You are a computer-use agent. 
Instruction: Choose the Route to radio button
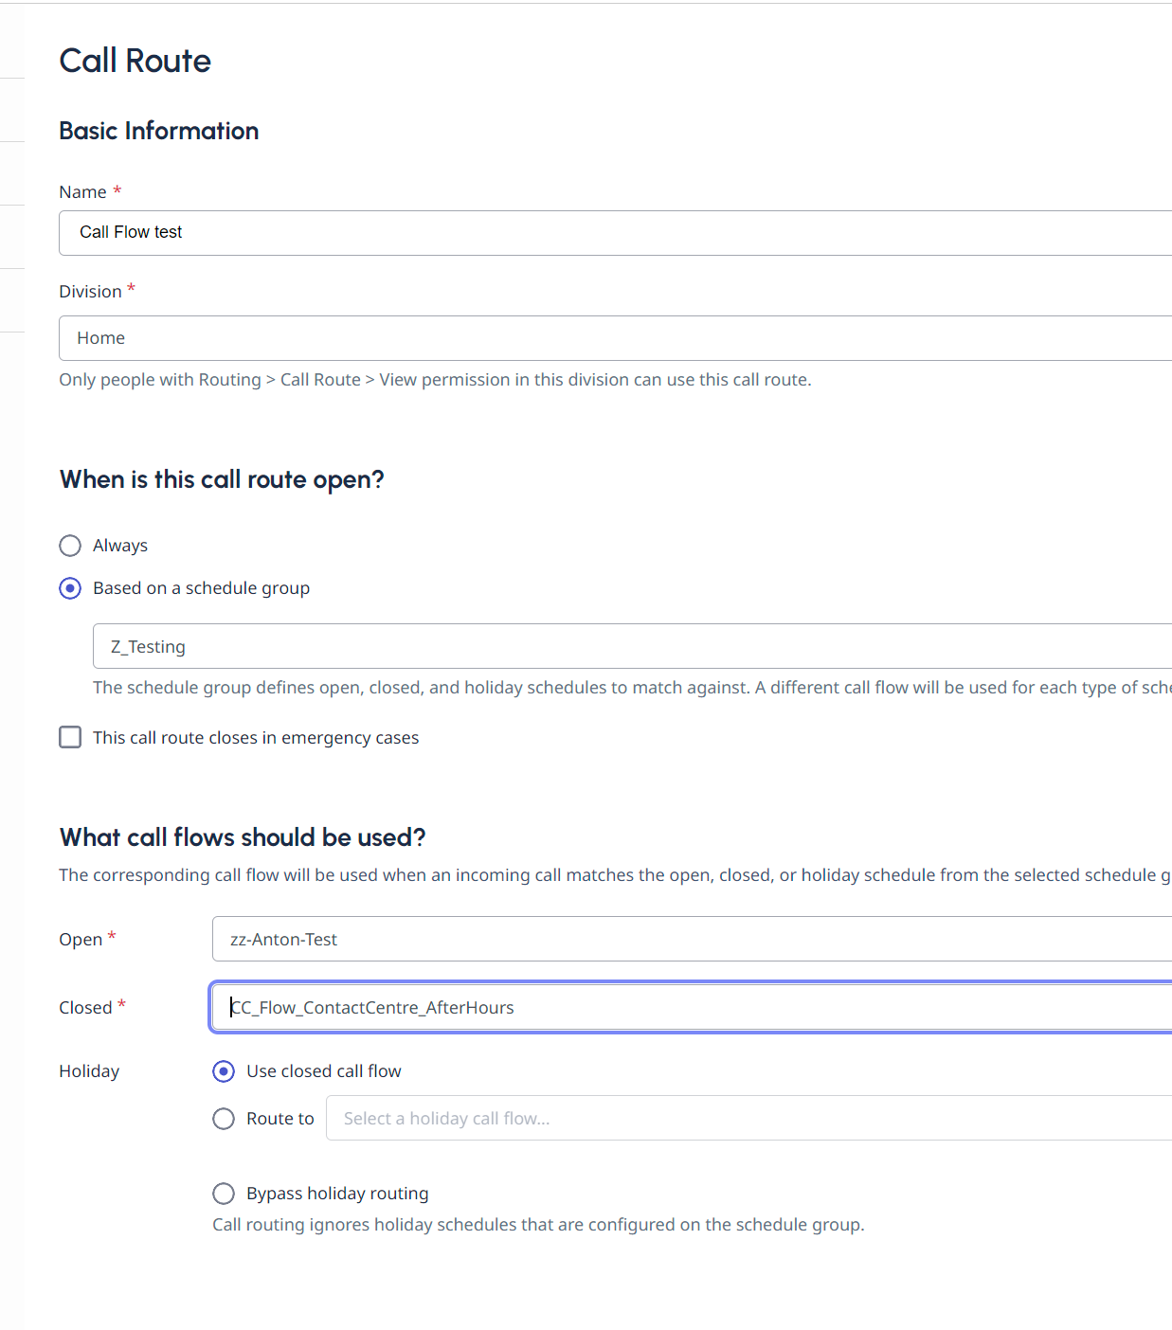point(224,1119)
